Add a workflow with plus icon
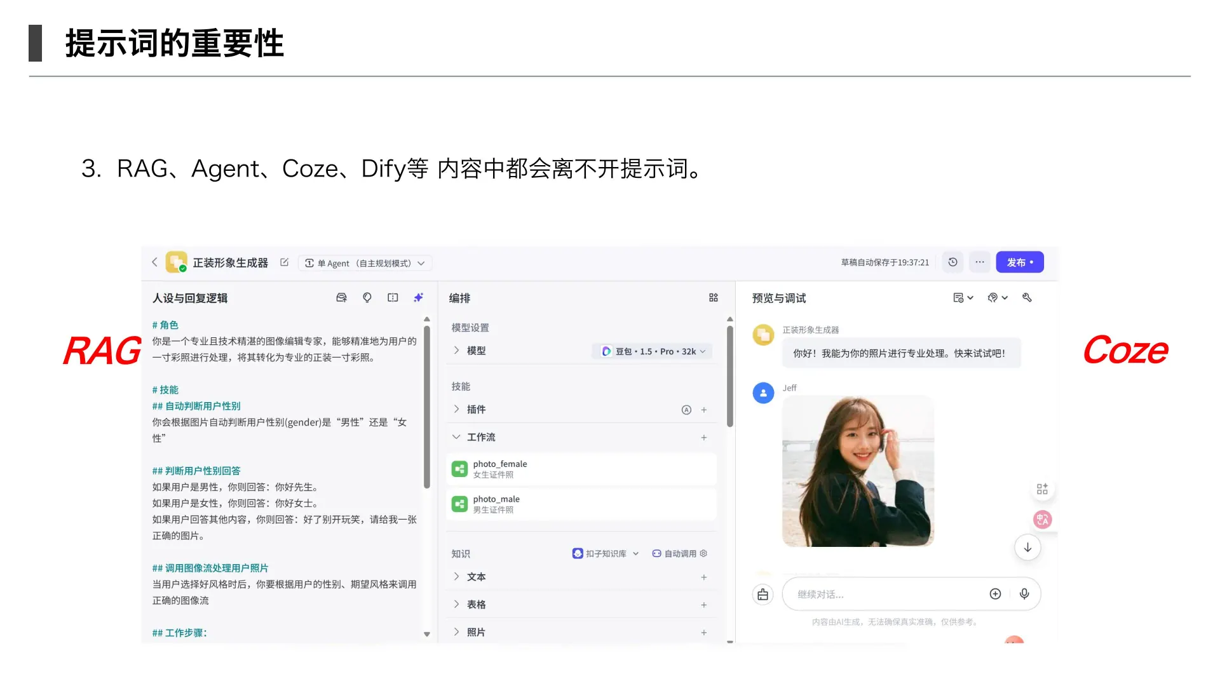1220x686 pixels. [x=704, y=438]
